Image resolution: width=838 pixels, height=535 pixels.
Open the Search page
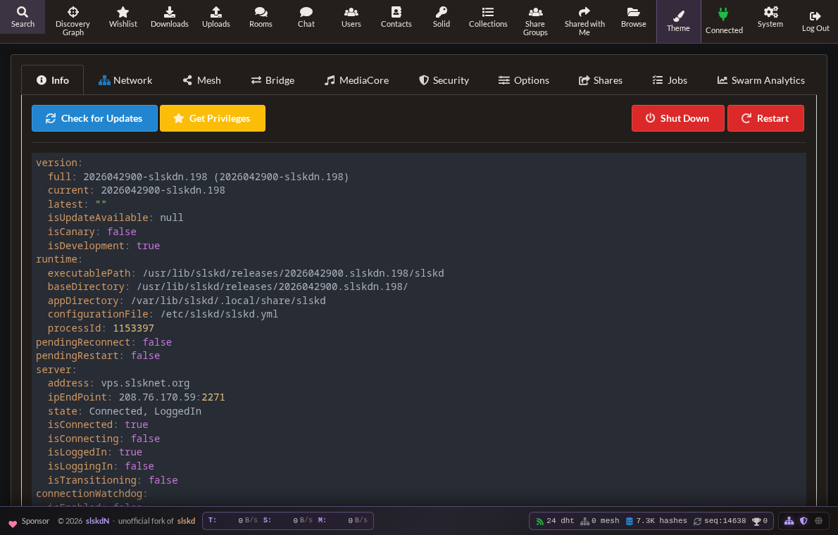[23, 17]
